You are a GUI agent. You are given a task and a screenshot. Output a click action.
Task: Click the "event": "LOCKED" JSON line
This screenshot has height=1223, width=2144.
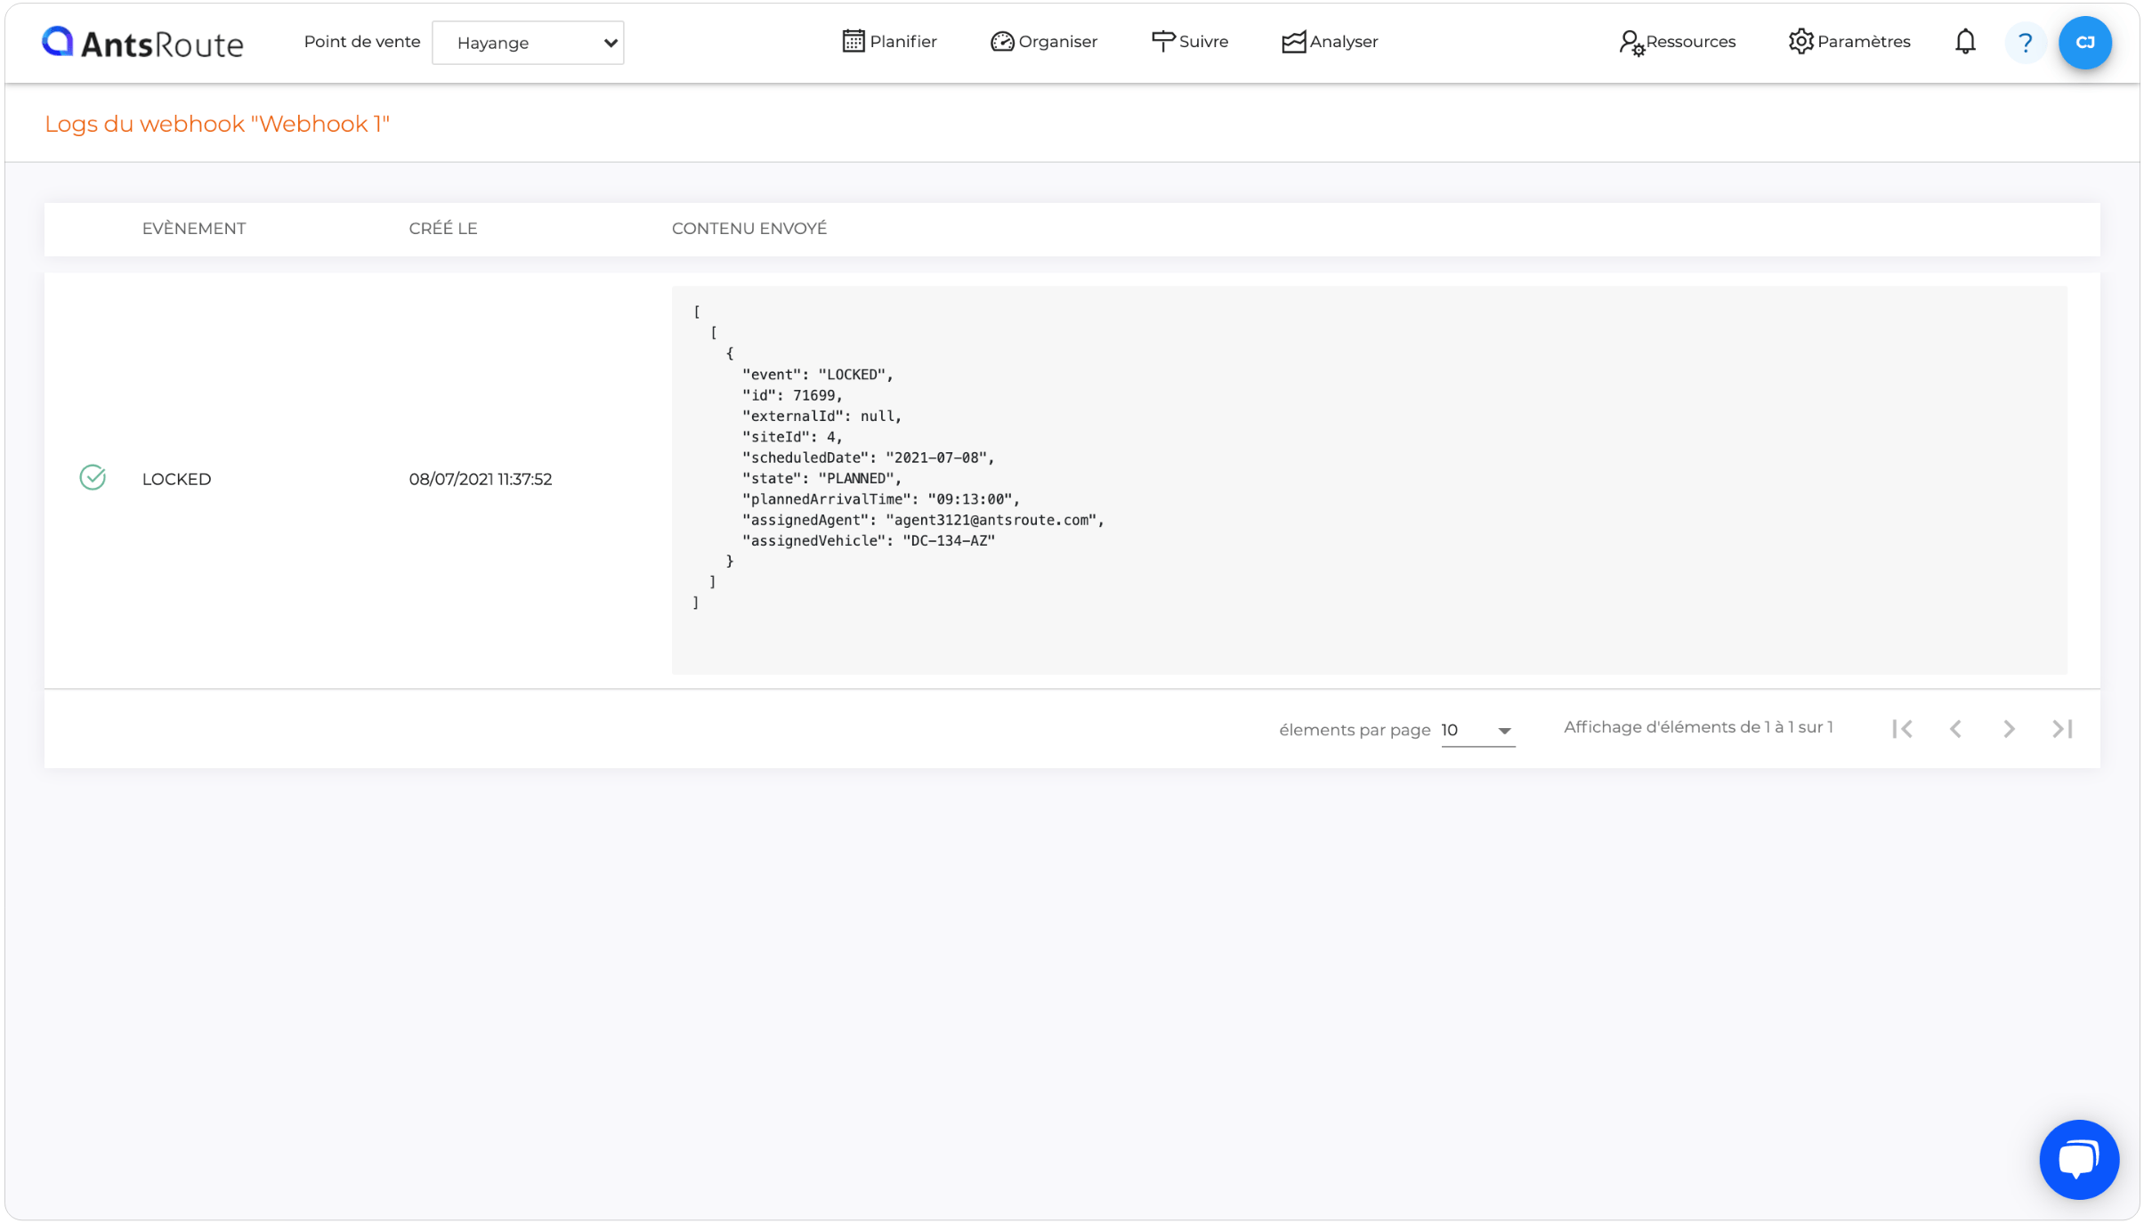pyautogui.click(x=818, y=375)
